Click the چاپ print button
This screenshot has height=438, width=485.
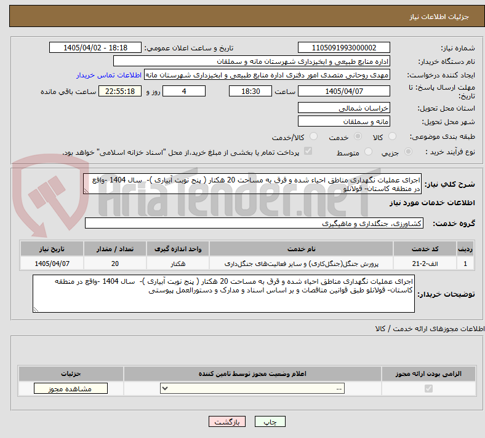pos(270,421)
